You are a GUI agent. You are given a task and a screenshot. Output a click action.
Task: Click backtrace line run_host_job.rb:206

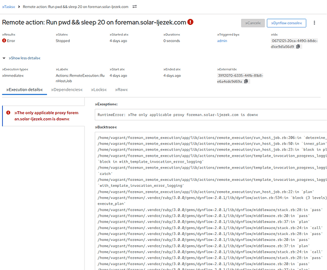coord(212,138)
